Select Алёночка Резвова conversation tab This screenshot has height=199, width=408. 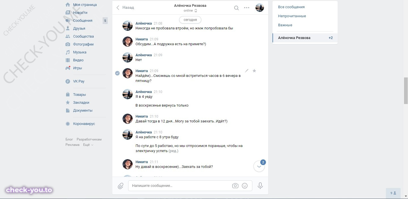tap(305, 38)
